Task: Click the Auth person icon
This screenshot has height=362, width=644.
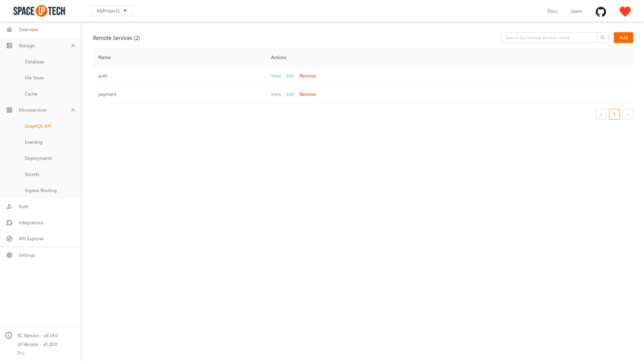Action: click(9, 207)
